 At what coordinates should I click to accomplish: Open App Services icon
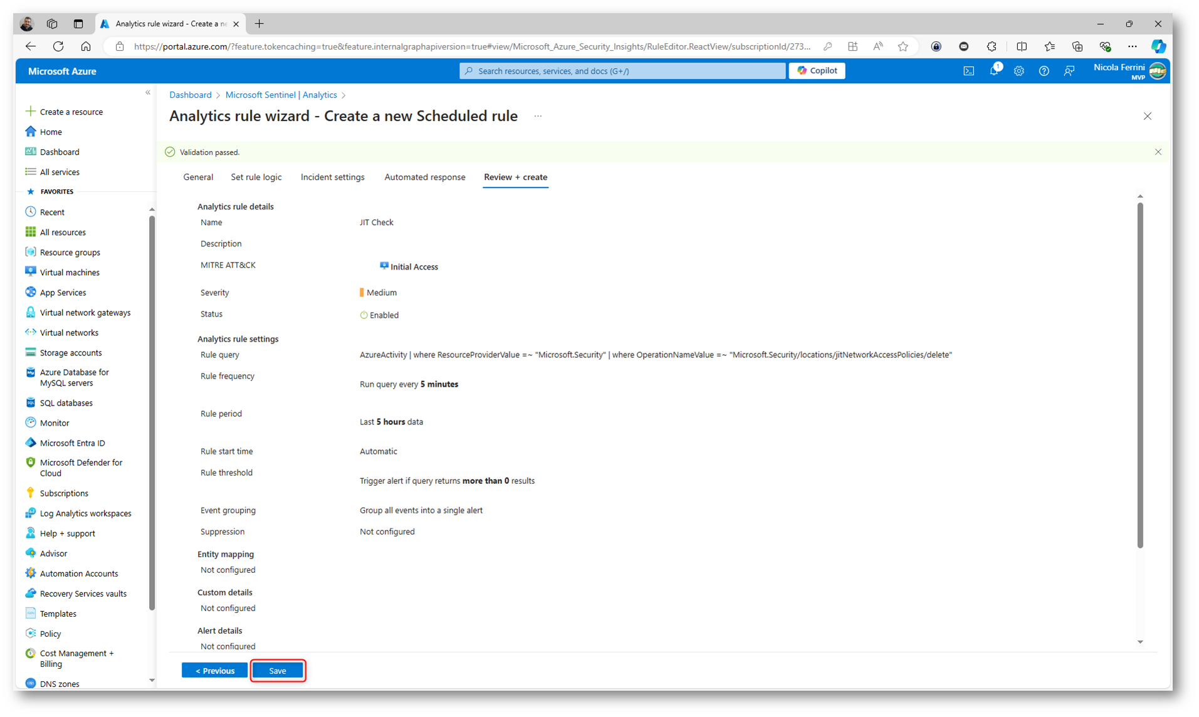click(x=30, y=292)
